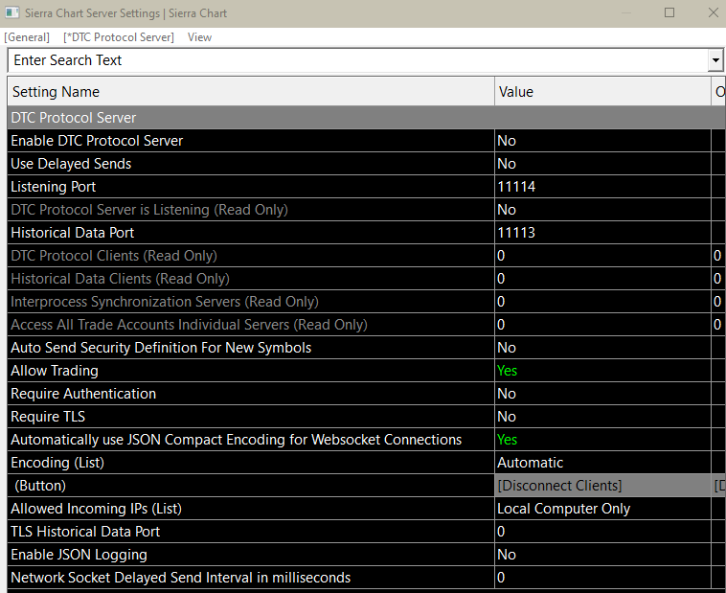Click the Setting Name column header

tap(251, 92)
